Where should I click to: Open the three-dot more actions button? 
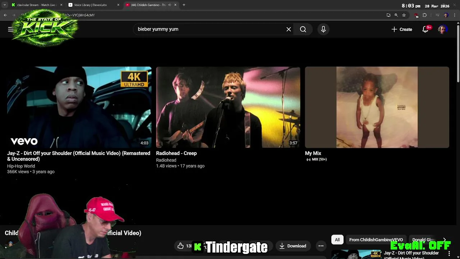tap(321, 246)
